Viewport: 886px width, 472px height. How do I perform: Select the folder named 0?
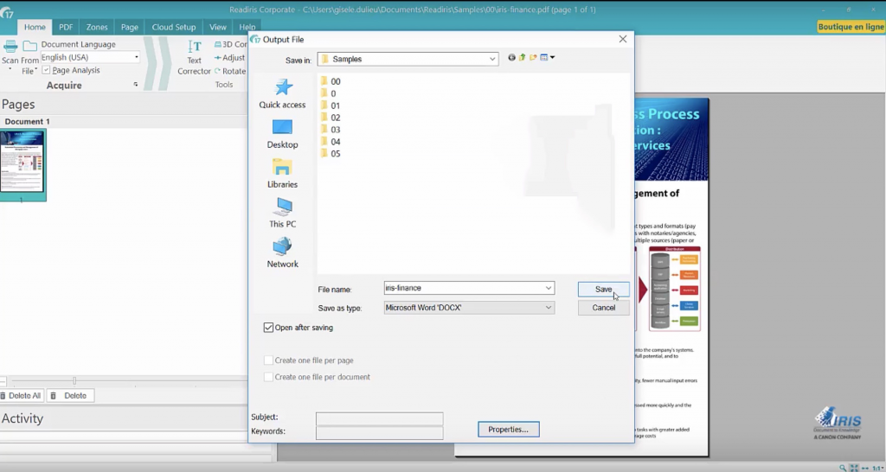point(328,93)
